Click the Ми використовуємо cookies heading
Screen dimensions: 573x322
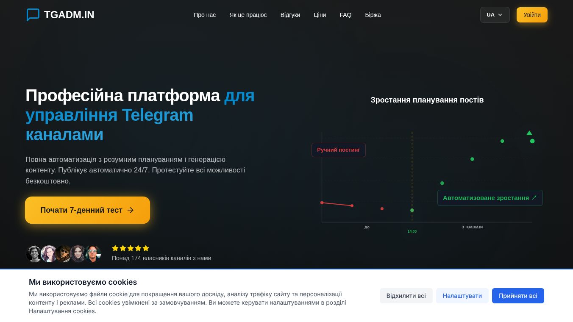(x=83, y=282)
